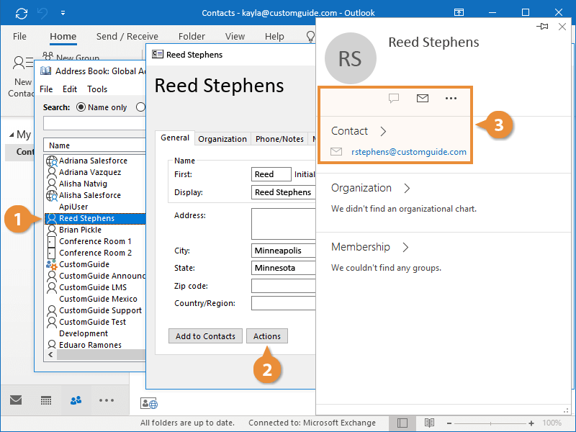Image resolution: width=576 pixels, height=432 pixels.
Task: Click the New Group button
Action: pos(71,58)
